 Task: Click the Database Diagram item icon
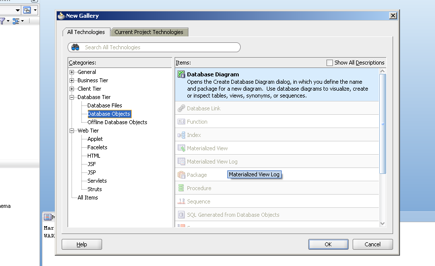[x=181, y=74]
